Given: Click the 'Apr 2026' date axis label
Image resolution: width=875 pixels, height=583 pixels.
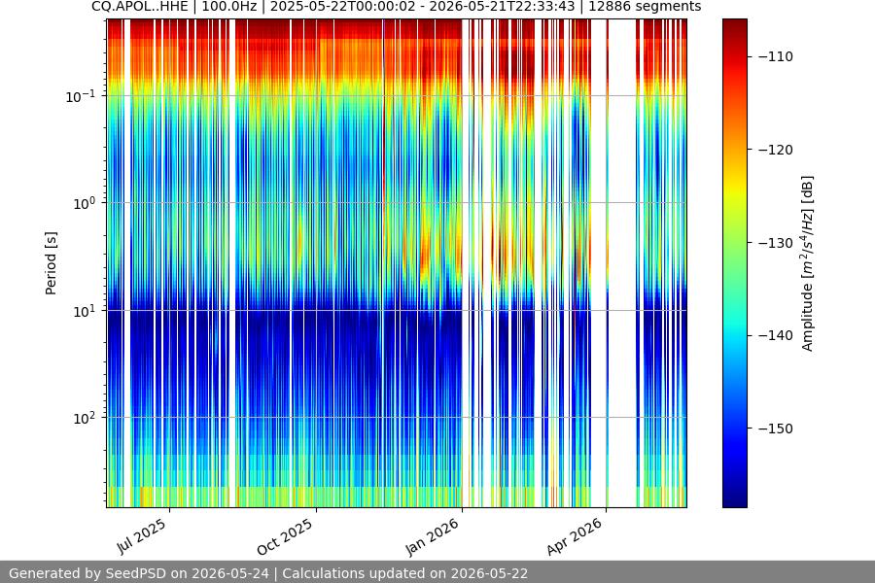Looking at the screenshot, I should click(575, 536).
